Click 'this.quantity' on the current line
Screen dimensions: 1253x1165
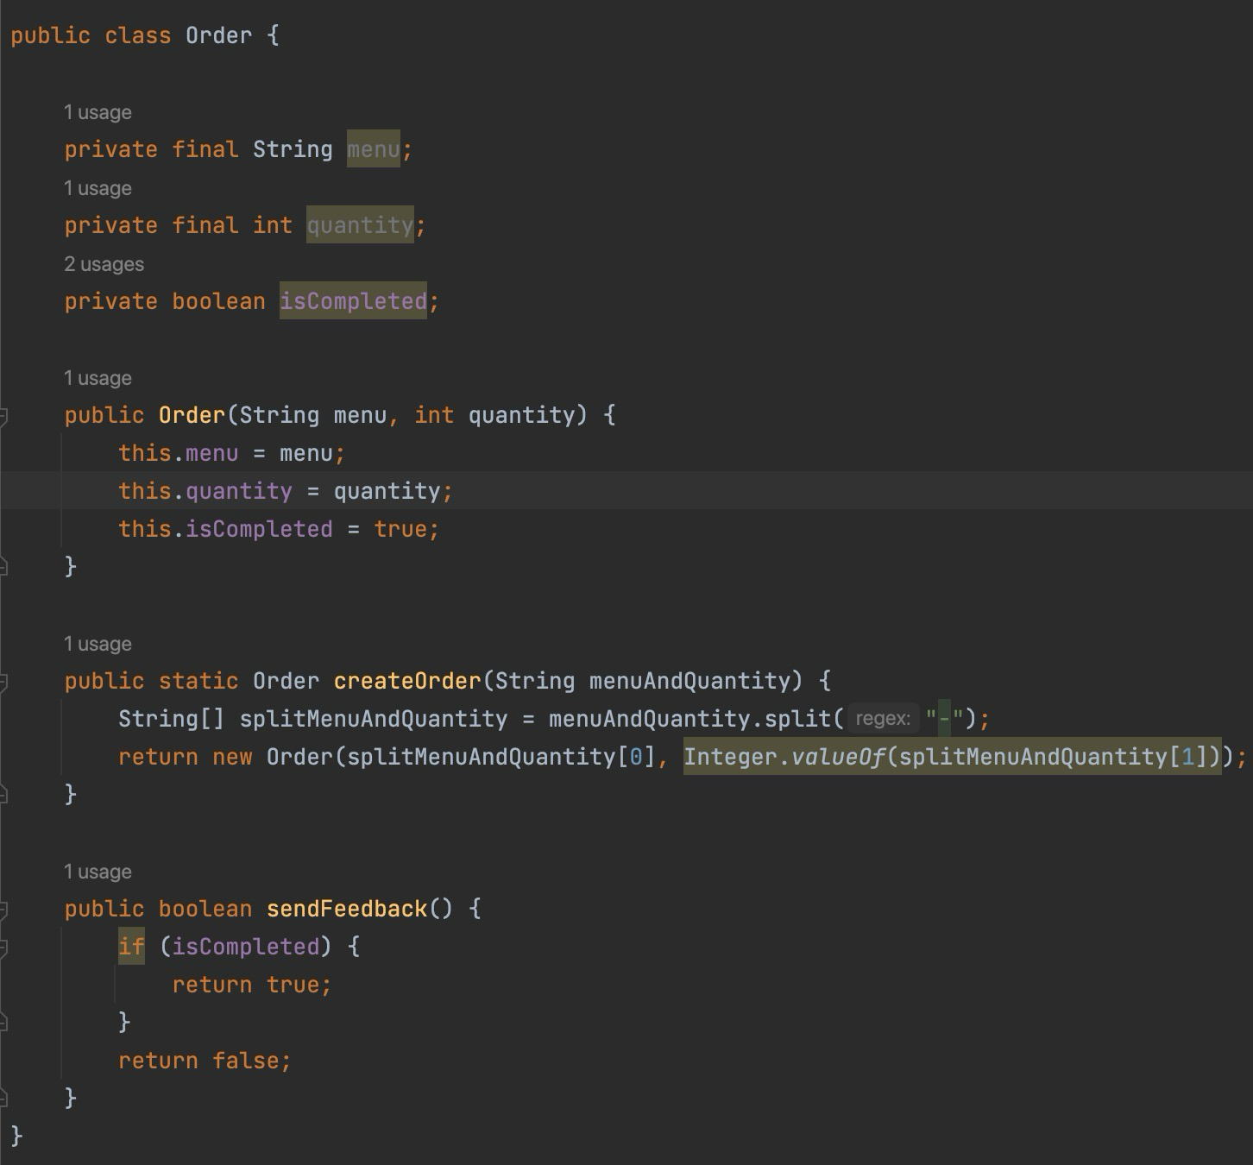(x=205, y=491)
